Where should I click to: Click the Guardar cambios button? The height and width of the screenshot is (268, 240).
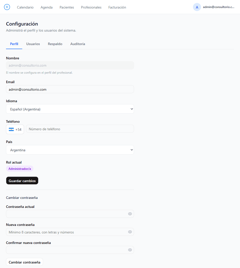click(22, 181)
